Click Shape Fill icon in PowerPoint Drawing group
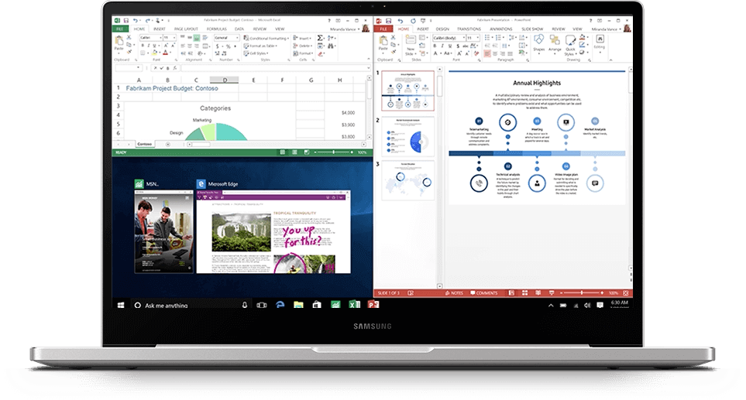Screen dimensions: 746x400 coord(583,37)
